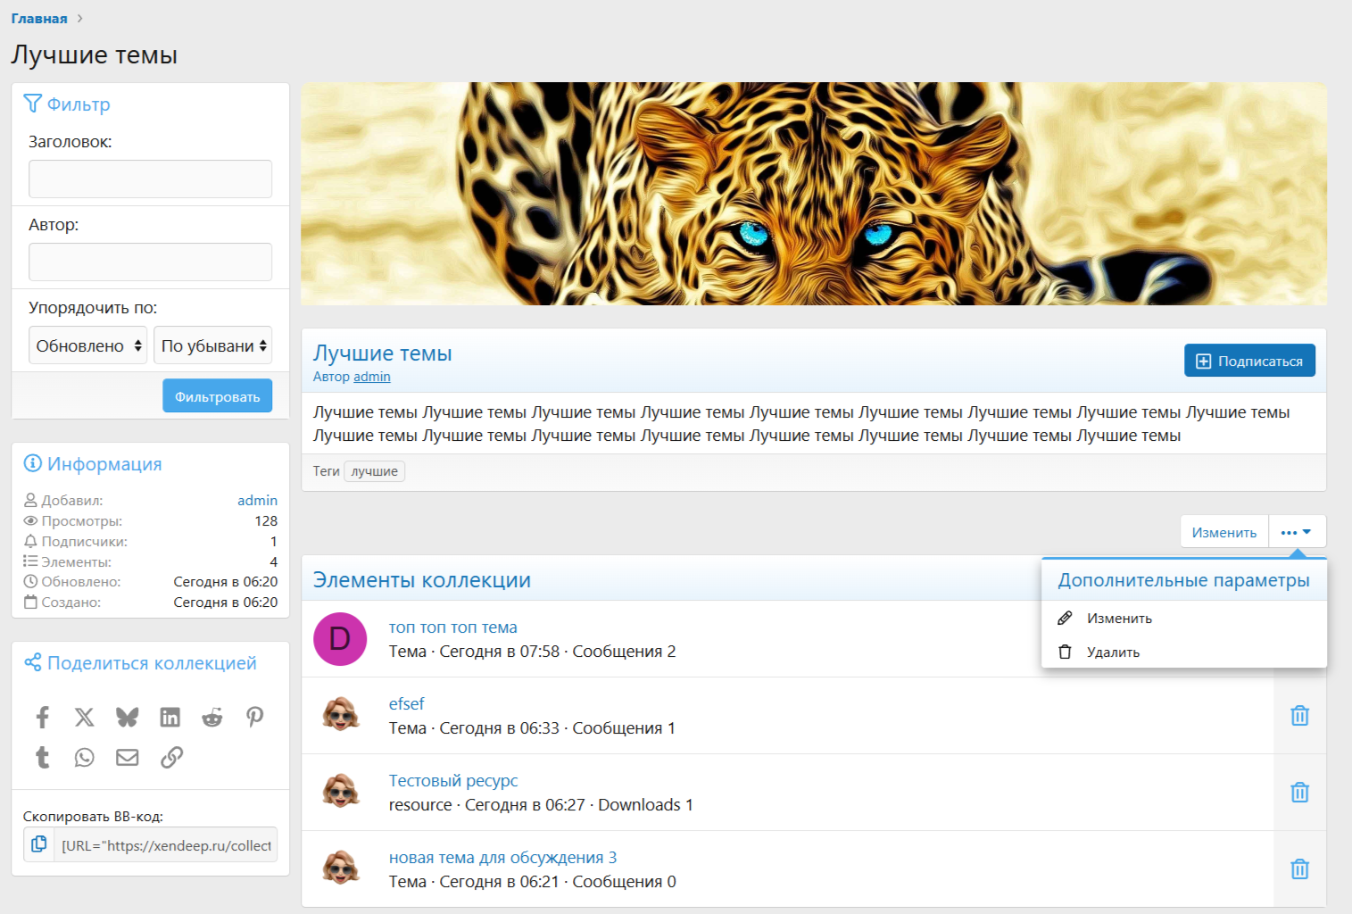
Task: Share collection on Reddit
Action: (x=212, y=717)
